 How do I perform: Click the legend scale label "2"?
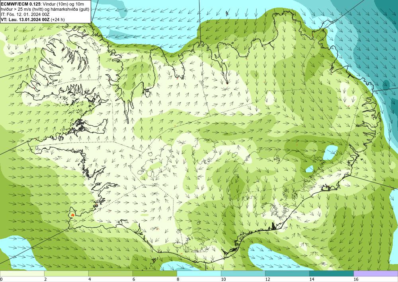[x=45, y=280]
